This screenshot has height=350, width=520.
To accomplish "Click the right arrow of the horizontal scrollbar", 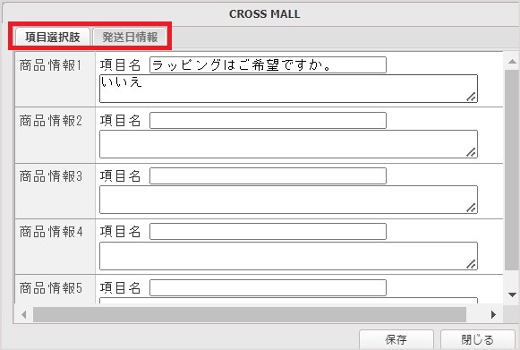I will (493, 314).
